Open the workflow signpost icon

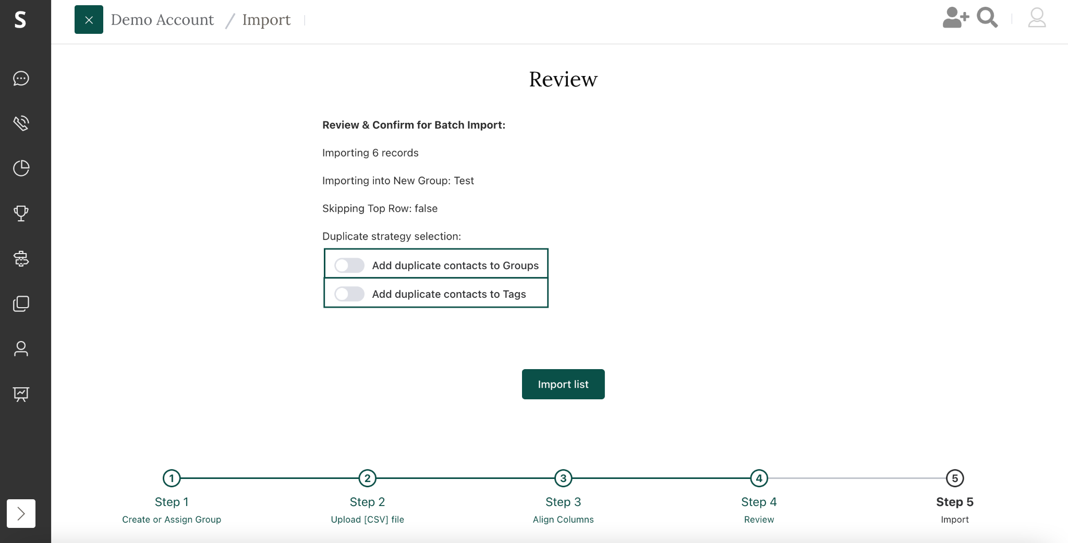pyautogui.click(x=21, y=258)
